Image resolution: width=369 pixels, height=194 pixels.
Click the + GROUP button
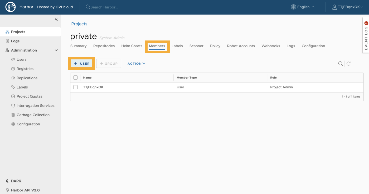point(109,63)
